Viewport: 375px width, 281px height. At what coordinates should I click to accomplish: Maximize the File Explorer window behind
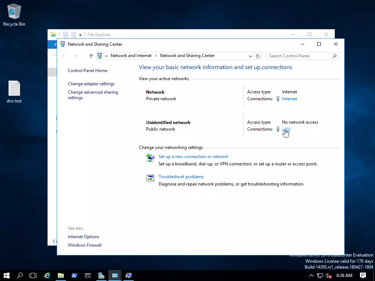(x=309, y=34)
